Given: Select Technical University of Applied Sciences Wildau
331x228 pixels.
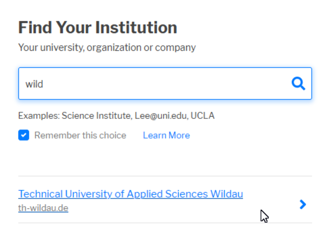Looking at the screenshot, I should point(131,194).
